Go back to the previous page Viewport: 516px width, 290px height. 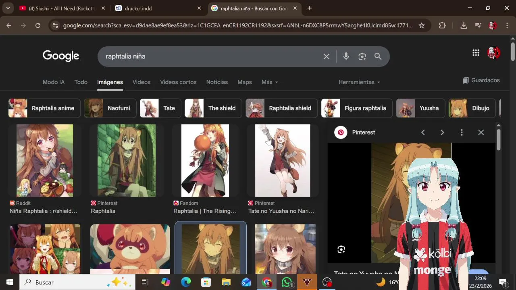9,25
